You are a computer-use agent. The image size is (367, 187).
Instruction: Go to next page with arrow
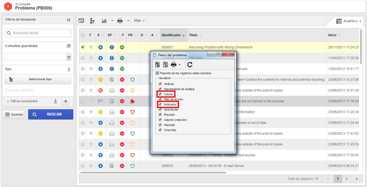tap(357, 179)
